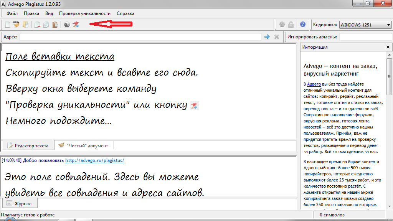The height and width of the screenshot is (221, 393).
Task: Click the padlock icon in toolbar
Action: click(291, 24)
